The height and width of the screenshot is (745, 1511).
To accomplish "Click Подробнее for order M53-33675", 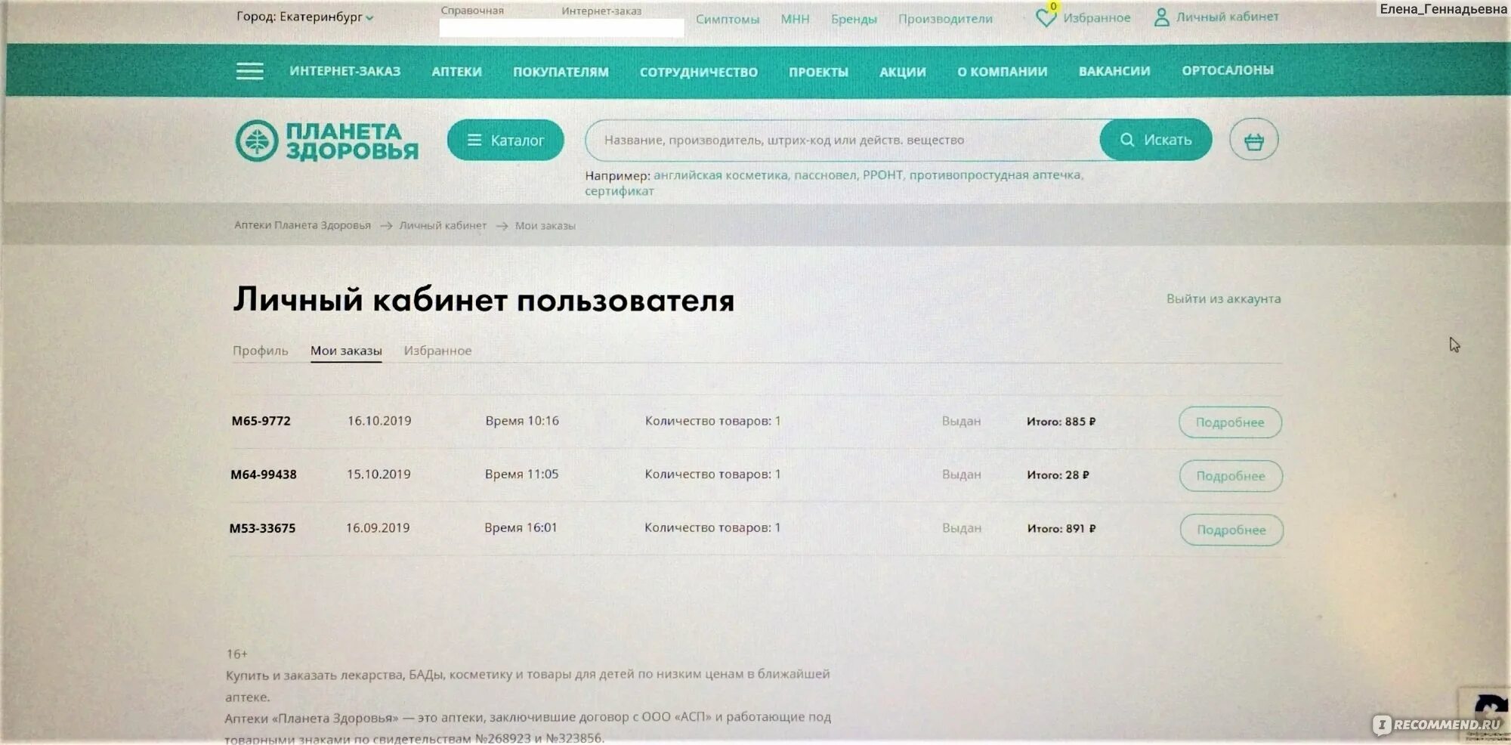I will pyautogui.click(x=1231, y=530).
